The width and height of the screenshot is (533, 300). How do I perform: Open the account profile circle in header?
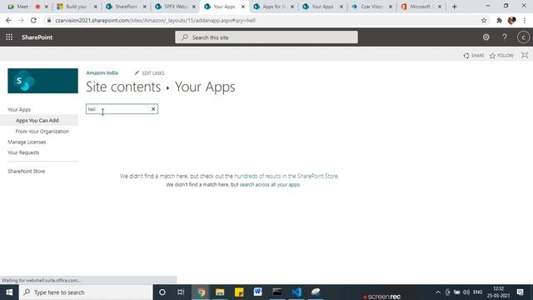pyautogui.click(x=524, y=37)
